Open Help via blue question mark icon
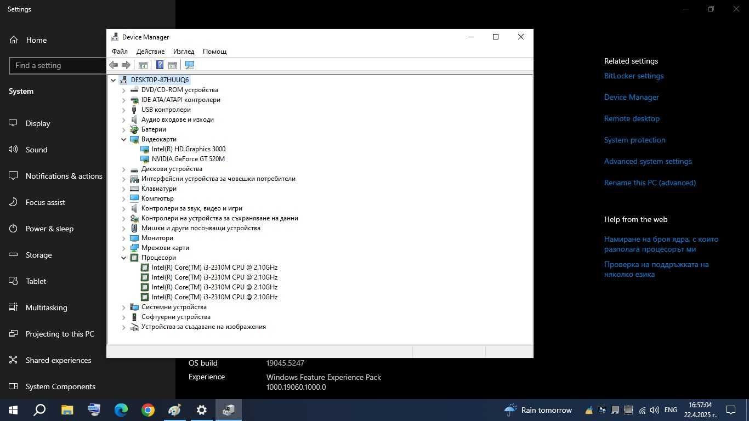 160,65
